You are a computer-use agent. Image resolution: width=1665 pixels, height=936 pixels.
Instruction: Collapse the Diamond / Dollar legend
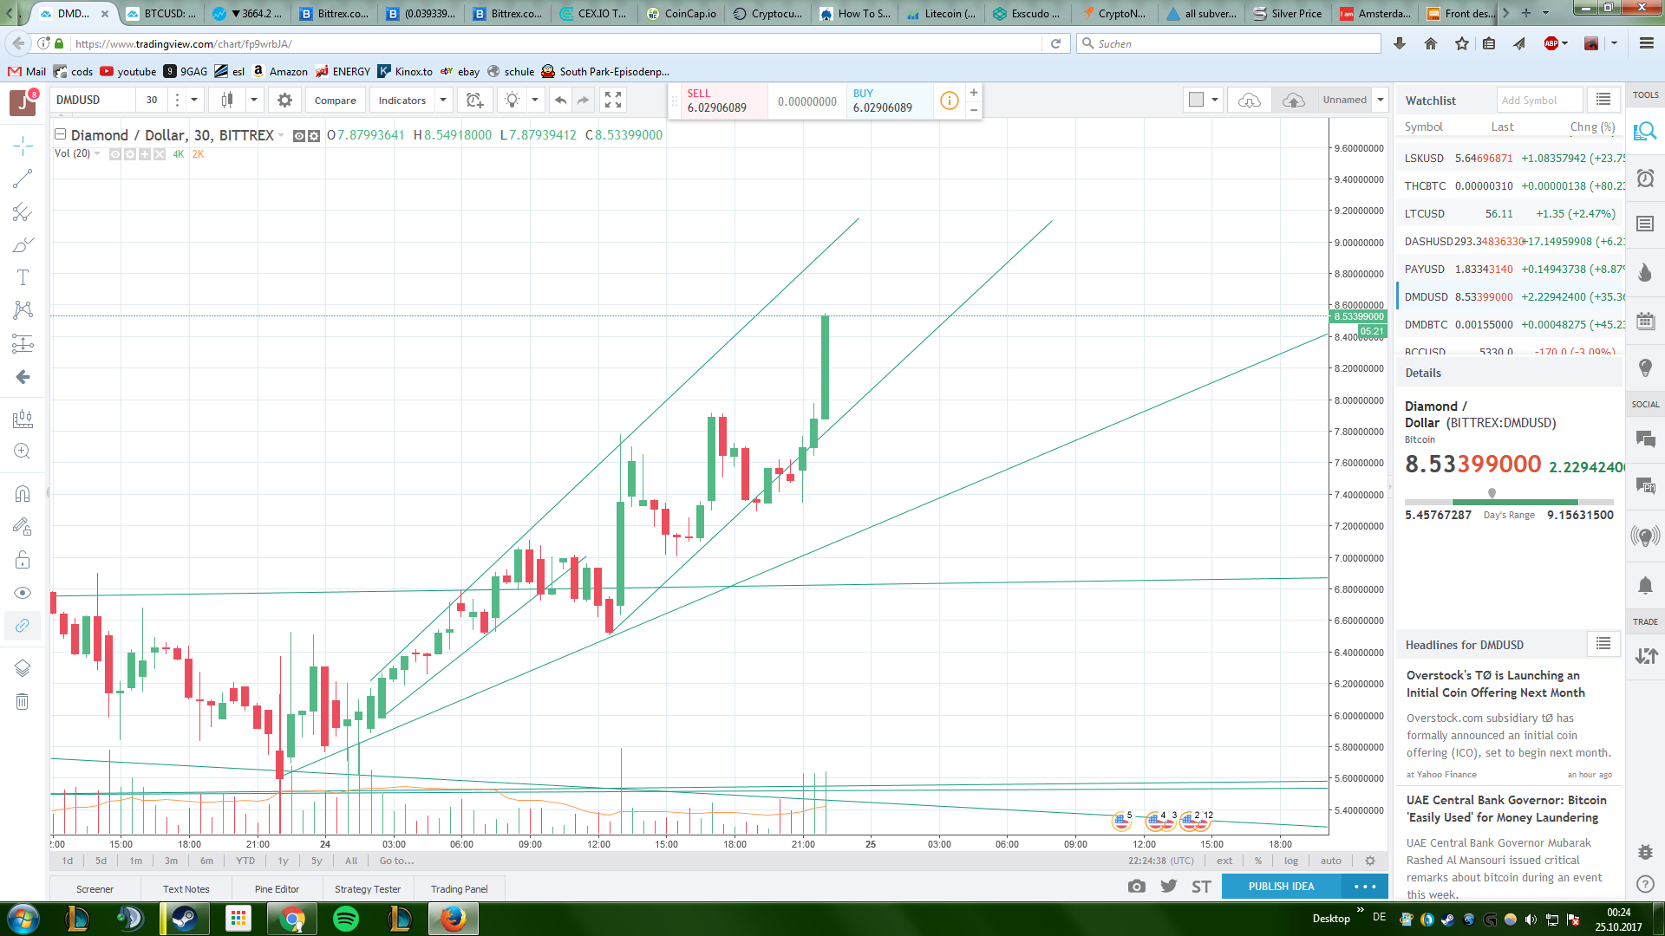click(61, 134)
